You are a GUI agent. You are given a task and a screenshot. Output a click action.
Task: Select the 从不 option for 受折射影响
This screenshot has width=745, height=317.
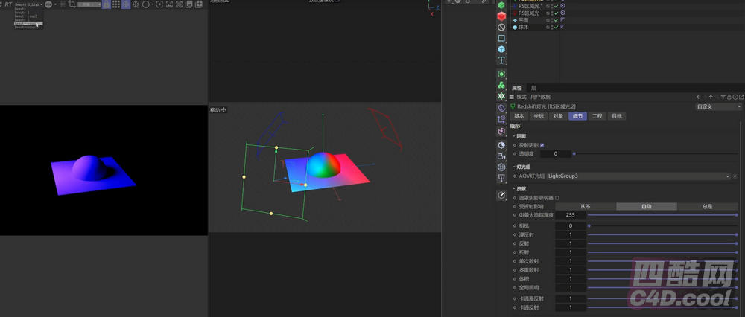click(x=585, y=206)
